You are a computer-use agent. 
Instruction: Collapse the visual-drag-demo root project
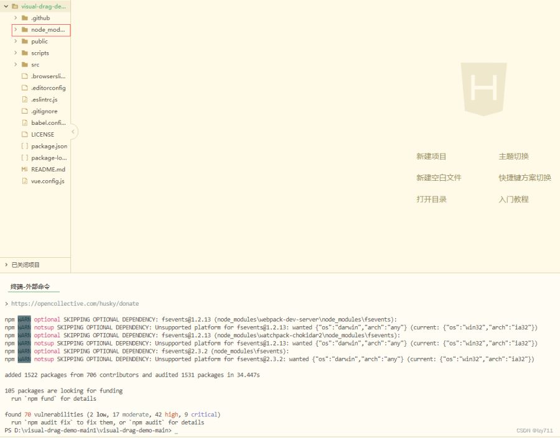pos(6,6)
